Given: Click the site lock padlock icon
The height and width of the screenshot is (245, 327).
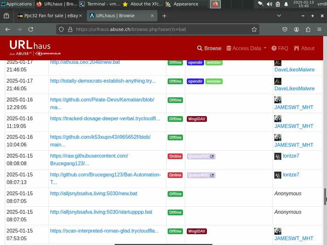Looking at the screenshot, I should click(x=70, y=29).
